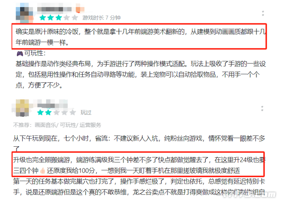This screenshot has height=202, width=281.
Task: Select the 画面音乐 not-recommended tag
Action: [45, 125]
